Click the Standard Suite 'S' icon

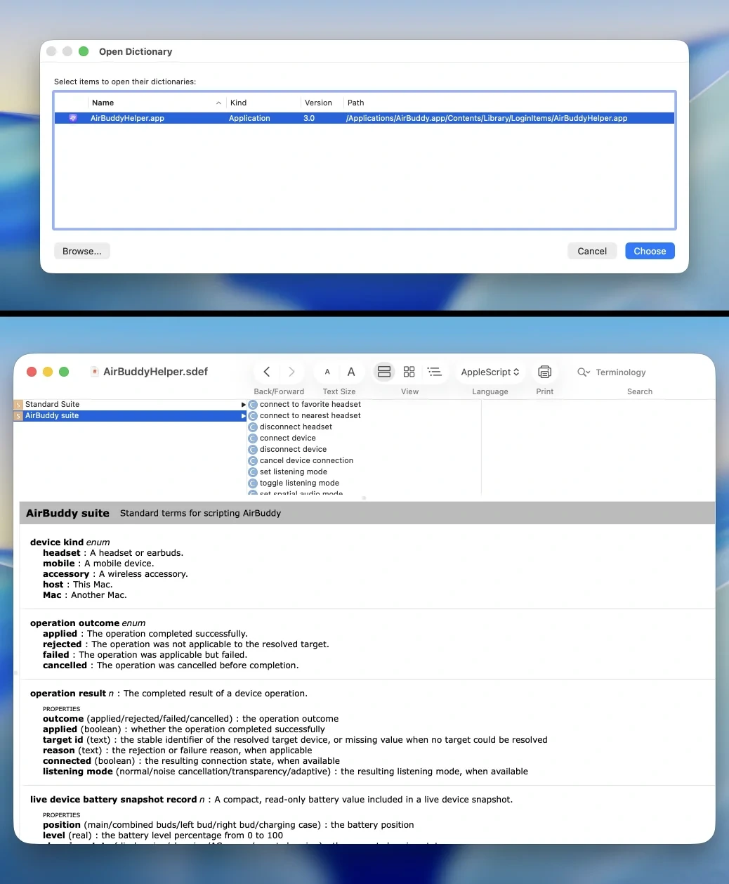click(18, 405)
